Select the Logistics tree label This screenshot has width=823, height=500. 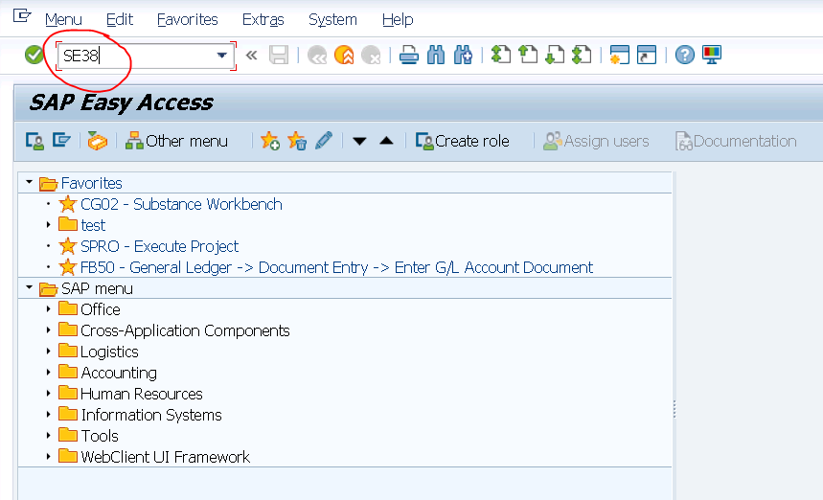pos(109,352)
